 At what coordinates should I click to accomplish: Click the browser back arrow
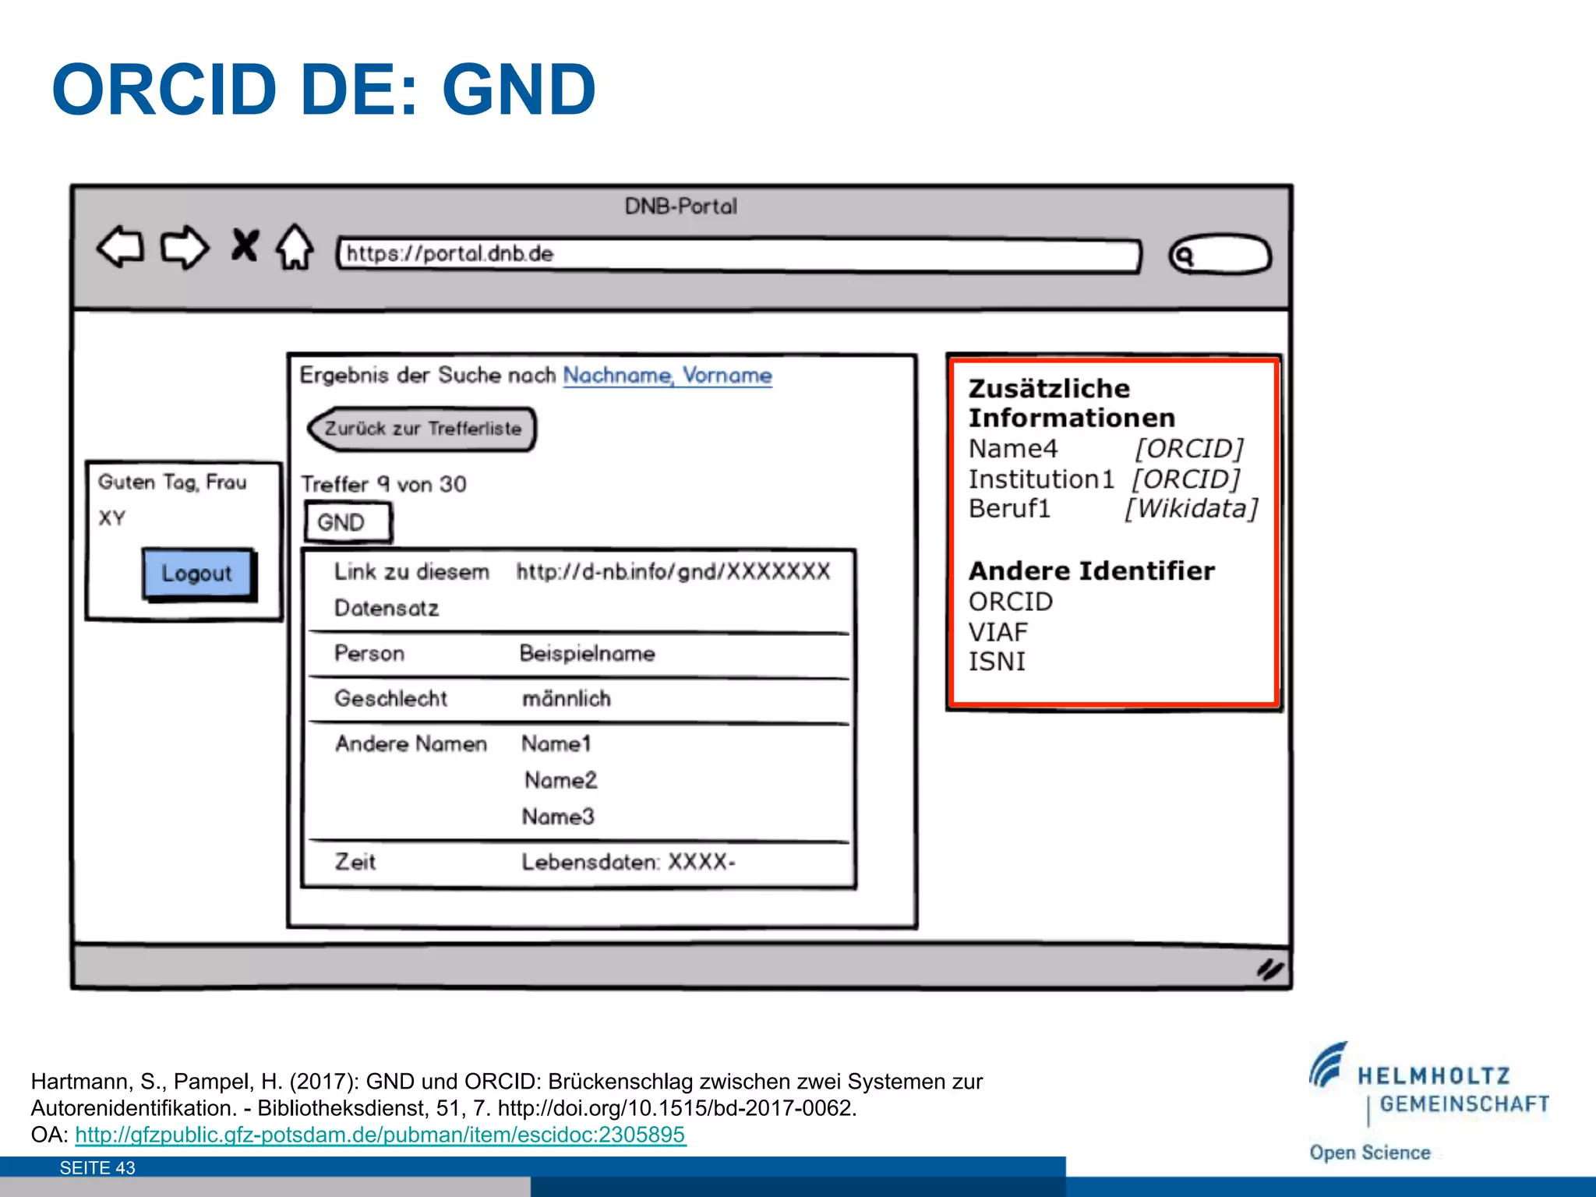(120, 247)
